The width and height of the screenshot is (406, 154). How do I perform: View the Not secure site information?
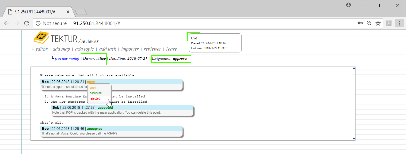tap(51, 23)
